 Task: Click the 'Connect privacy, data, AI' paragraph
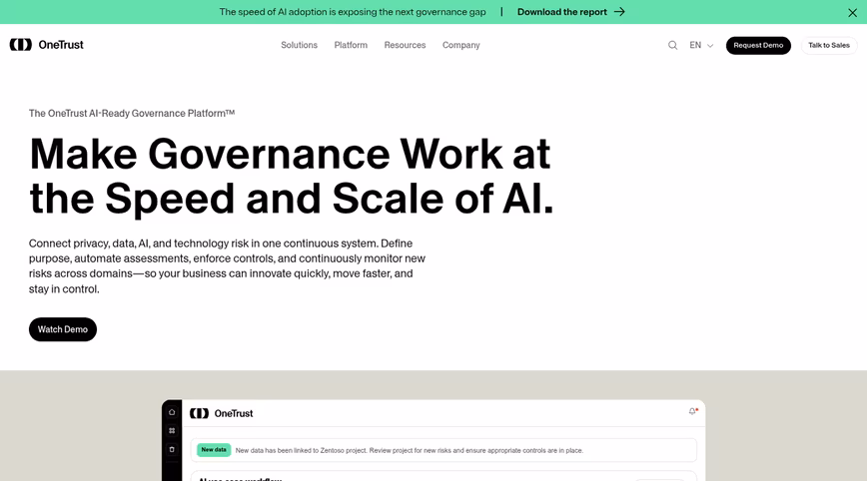228,266
